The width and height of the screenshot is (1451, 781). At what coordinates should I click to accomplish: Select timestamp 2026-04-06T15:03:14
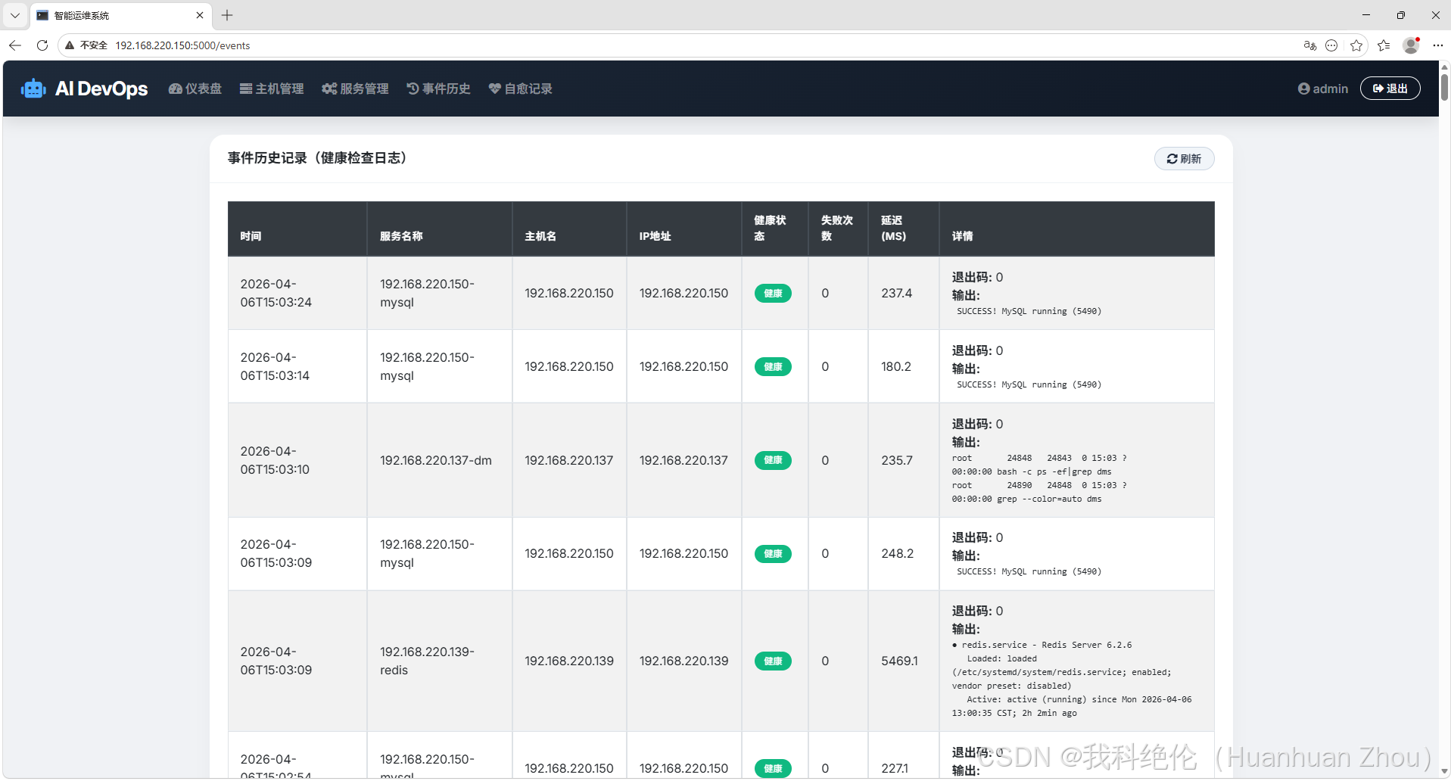coord(276,367)
